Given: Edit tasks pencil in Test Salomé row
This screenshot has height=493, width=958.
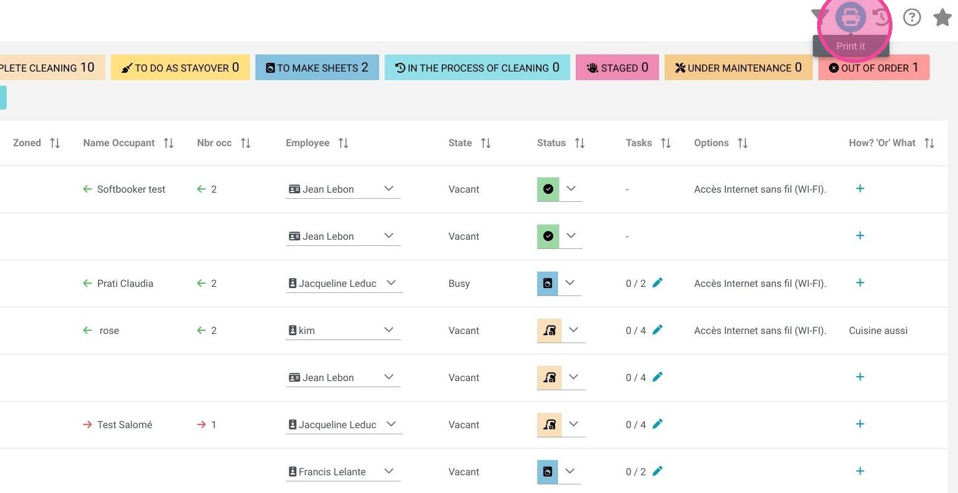Looking at the screenshot, I should click(657, 424).
